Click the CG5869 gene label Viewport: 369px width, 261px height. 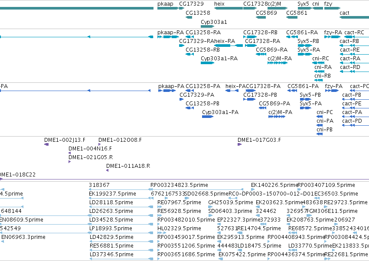266,13
